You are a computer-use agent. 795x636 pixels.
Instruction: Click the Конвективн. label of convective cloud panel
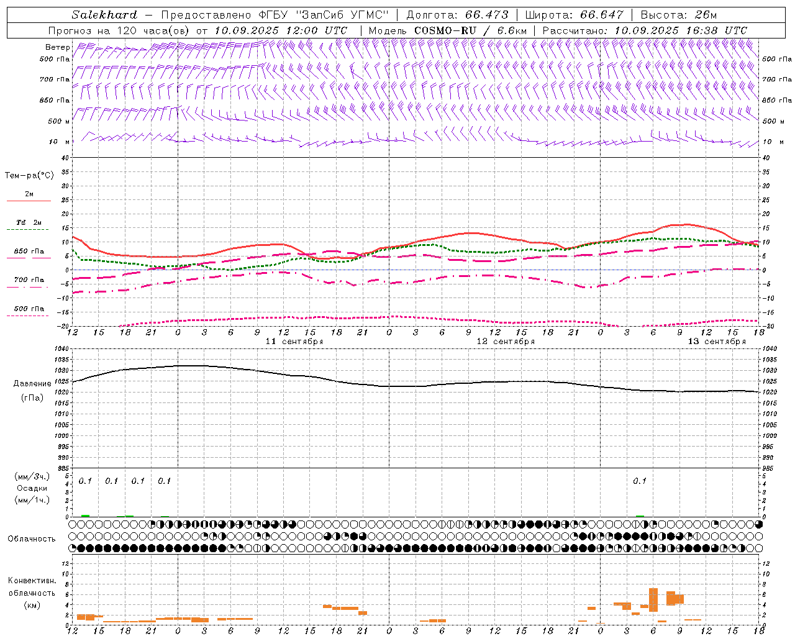pyautogui.click(x=32, y=581)
